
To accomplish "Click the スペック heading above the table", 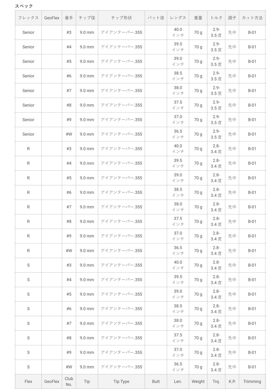I will 24,6.
